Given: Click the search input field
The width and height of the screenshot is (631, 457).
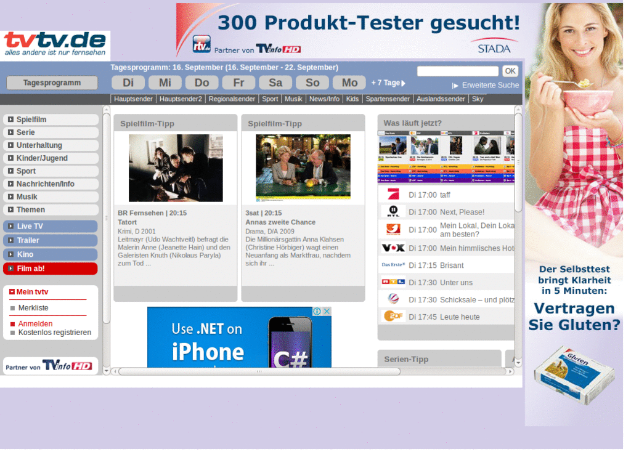Looking at the screenshot, I should 458,71.
